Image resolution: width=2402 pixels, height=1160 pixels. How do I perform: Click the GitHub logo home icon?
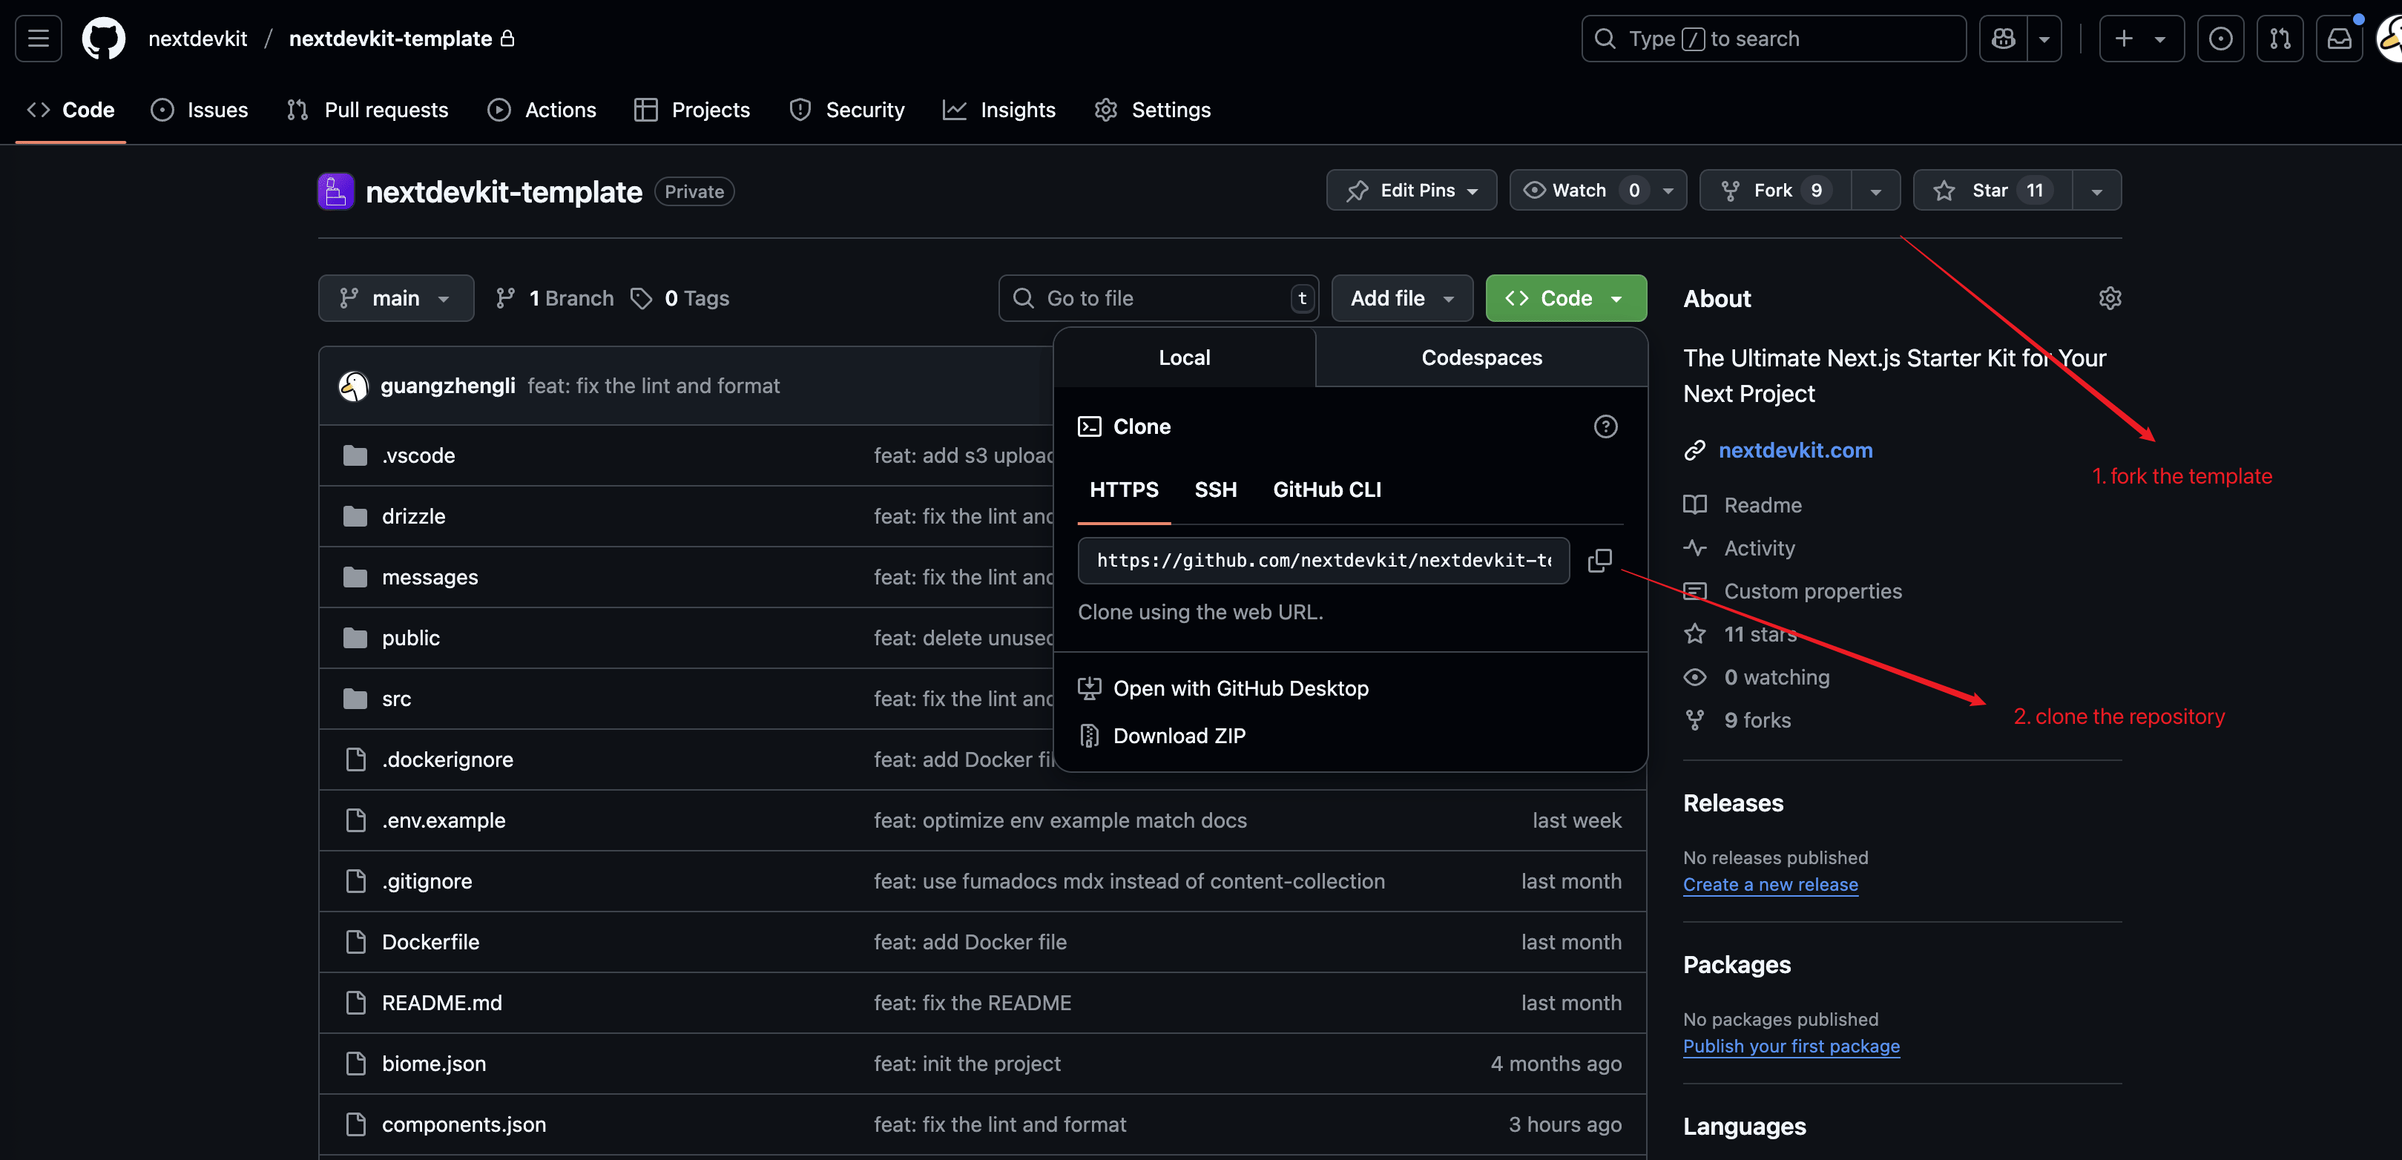pos(104,39)
